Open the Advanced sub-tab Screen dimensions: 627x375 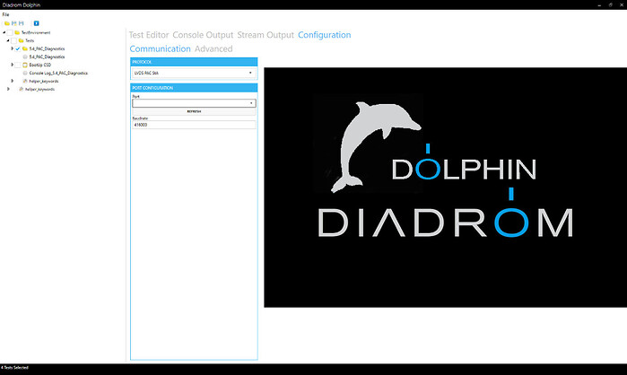coord(213,48)
